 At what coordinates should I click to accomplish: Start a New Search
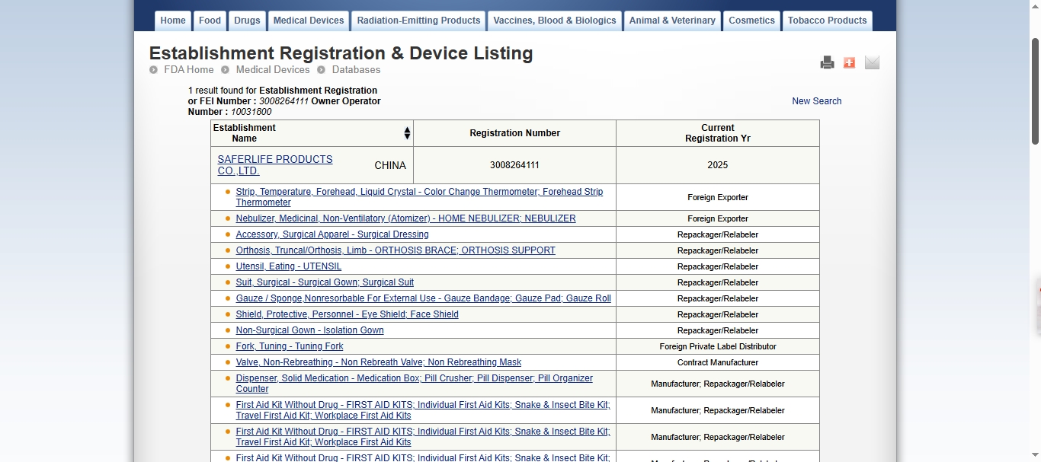817,101
